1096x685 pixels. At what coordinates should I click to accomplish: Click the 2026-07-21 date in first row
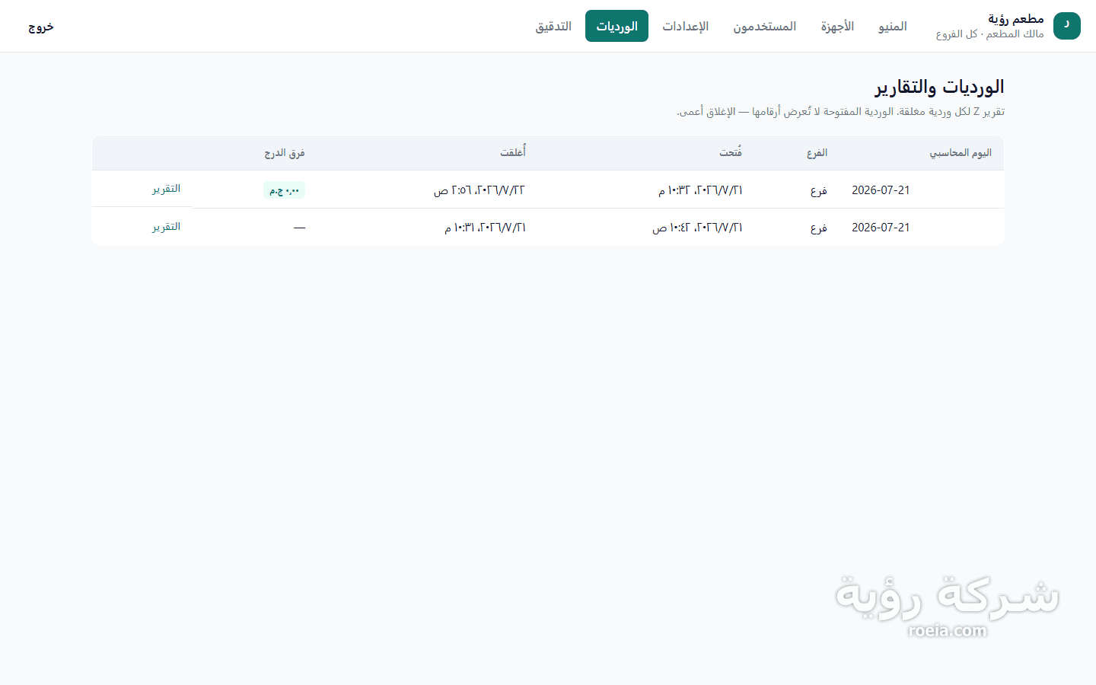pyautogui.click(x=881, y=190)
